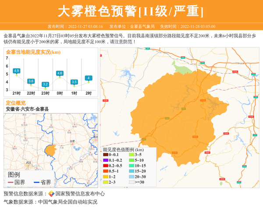
Task: Click the 3.2 data label at 23时
Action: click(45, 84)
